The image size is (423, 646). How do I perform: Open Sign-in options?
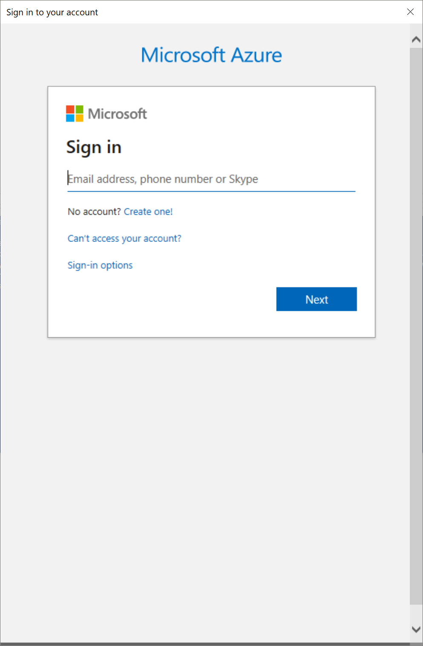[100, 265]
